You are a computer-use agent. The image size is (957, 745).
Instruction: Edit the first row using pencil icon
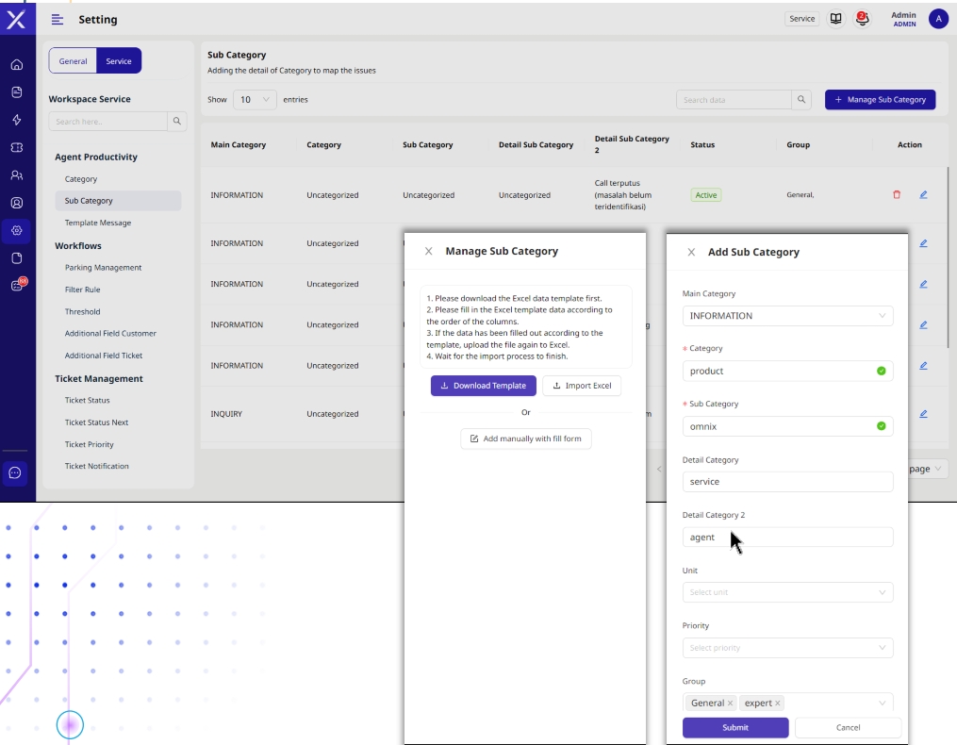(923, 195)
